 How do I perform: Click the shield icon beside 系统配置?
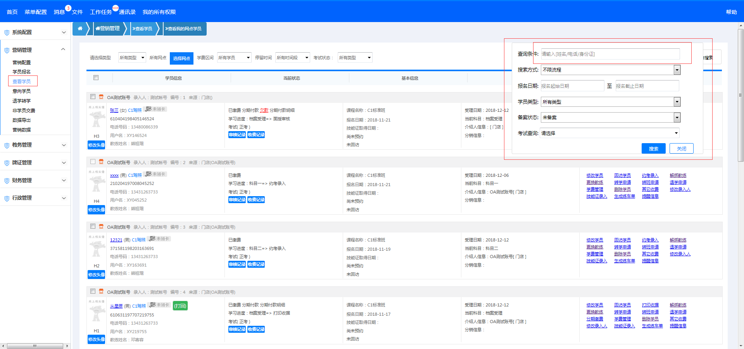(7, 33)
